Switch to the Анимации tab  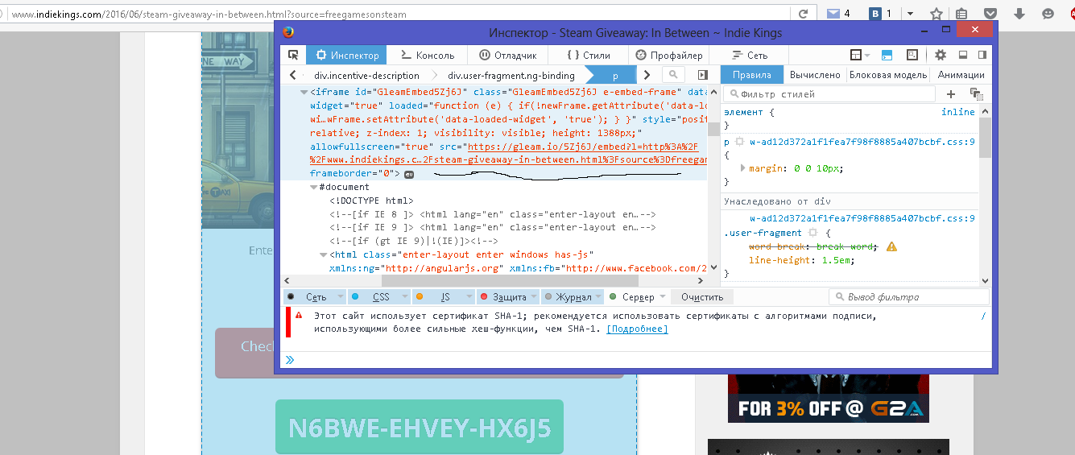961,75
